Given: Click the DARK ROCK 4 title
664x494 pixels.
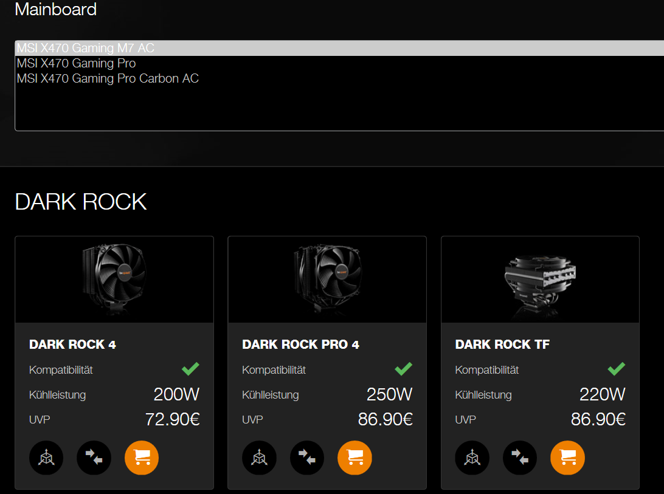Looking at the screenshot, I should 72,345.
